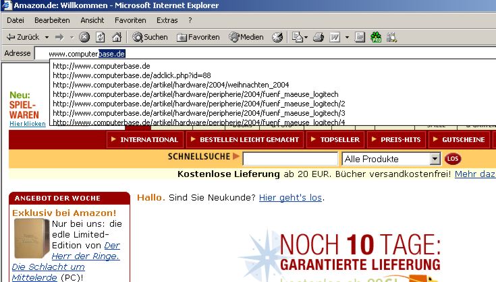Open the Suchen search pane
This screenshot has height=282, width=496.
150,37
